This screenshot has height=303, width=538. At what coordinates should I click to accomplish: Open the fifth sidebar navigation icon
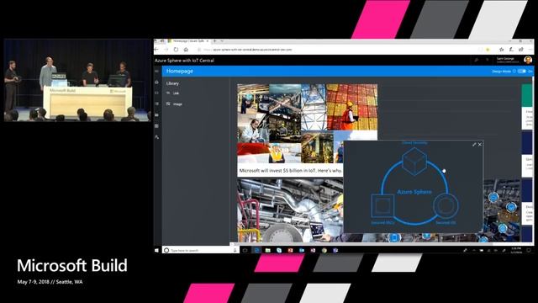(157, 114)
